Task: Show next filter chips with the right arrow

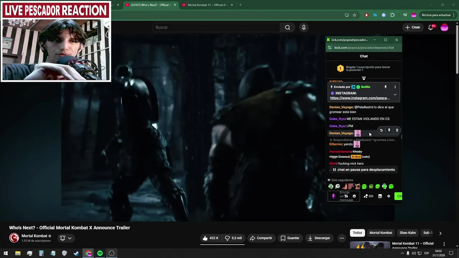Action: click(x=440, y=233)
